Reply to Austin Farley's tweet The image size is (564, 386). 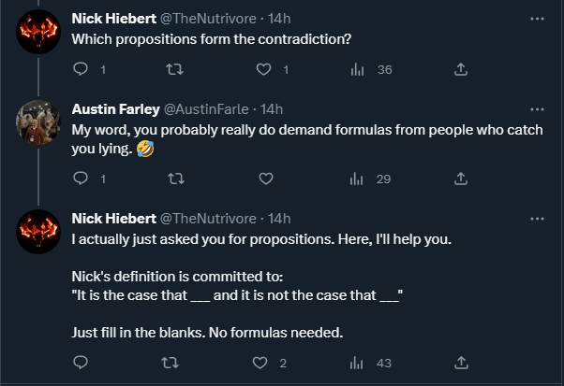point(81,179)
